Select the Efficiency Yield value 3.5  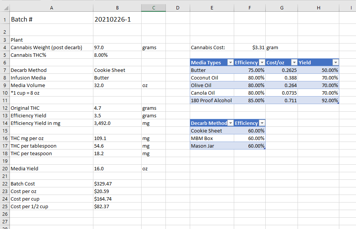pos(117,115)
